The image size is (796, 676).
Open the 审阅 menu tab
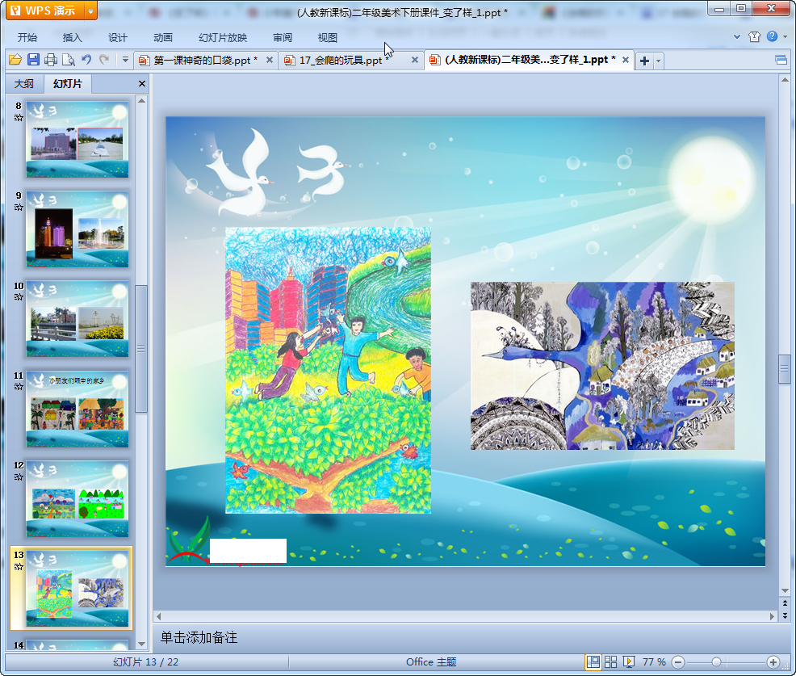pyautogui.click(x=283, y=38)
